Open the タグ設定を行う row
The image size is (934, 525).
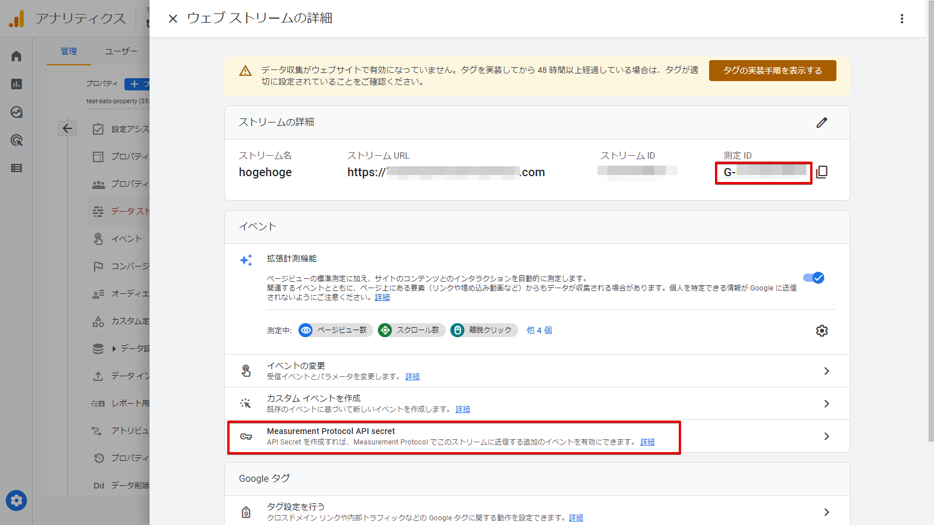point(537,512)
